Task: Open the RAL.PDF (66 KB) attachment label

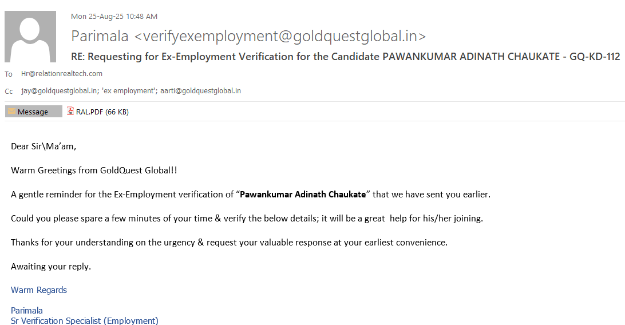Action: click(102, 112)
